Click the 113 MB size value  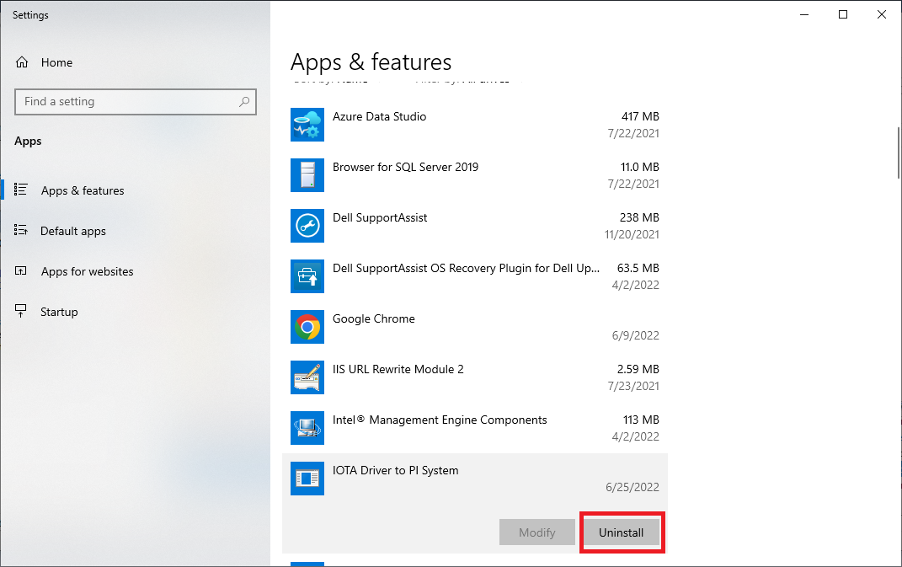641,420
